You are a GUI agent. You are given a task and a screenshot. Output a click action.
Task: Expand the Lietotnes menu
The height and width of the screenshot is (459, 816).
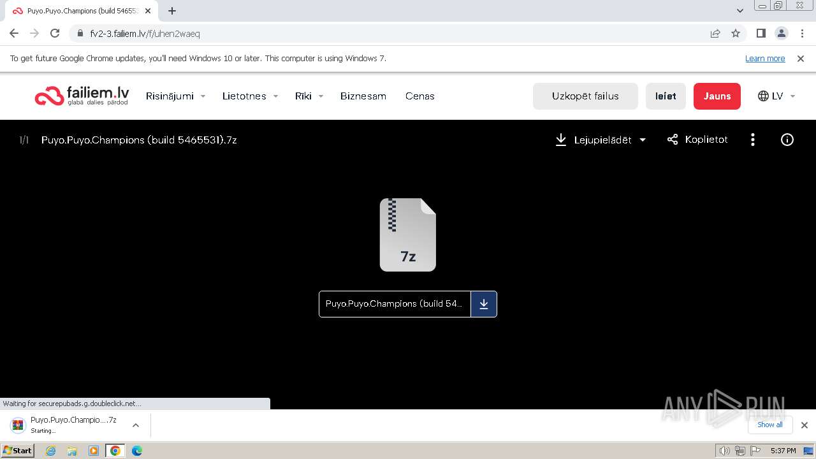pos(250,96)
